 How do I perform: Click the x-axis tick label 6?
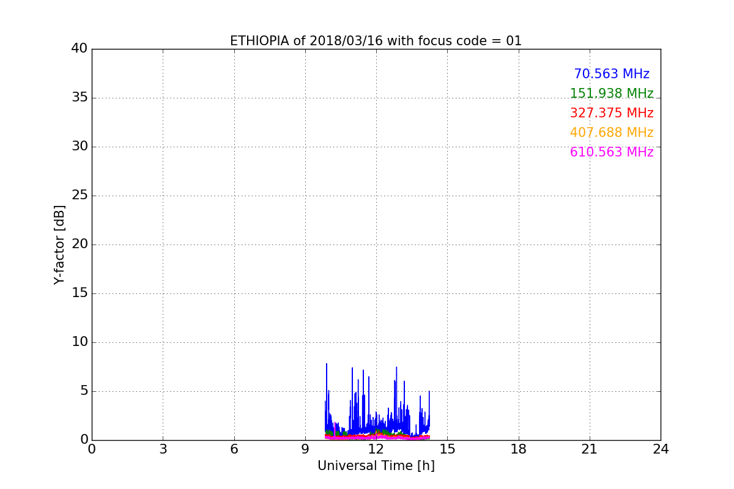coord(234,449)
